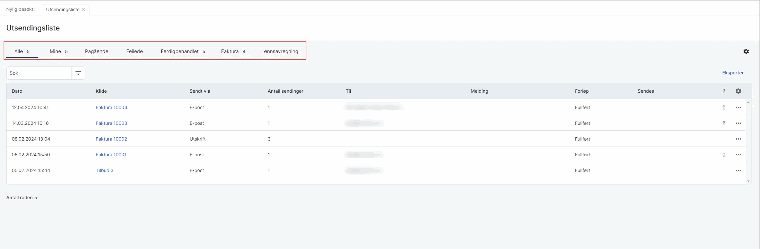Sort by the Antall sendinger column header
The width and height of the screenshot is (760, 249).
285,91
